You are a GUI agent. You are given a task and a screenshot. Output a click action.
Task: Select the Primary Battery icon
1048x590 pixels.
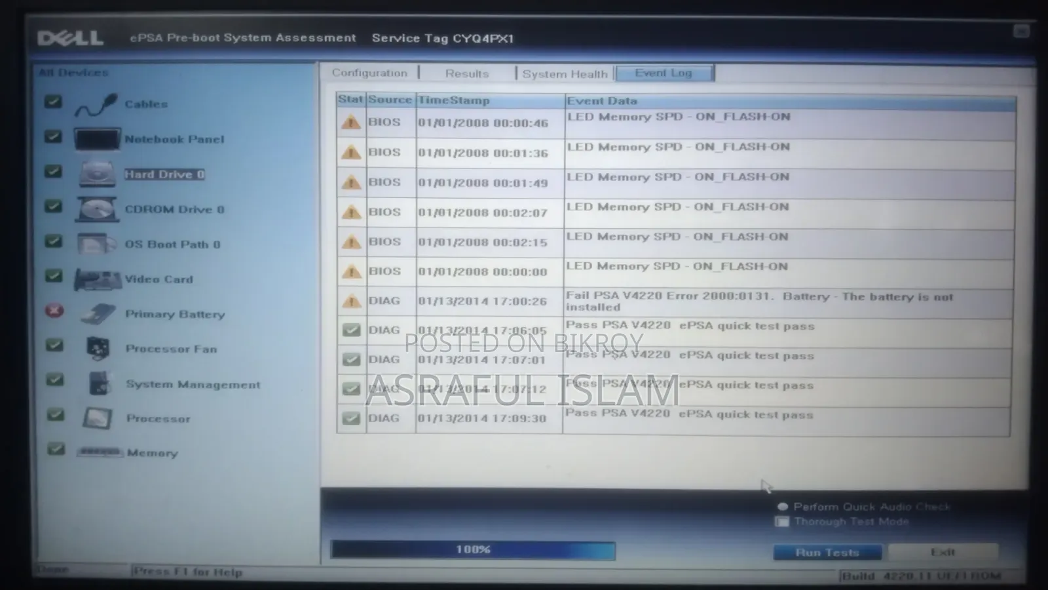pos(98,314)
